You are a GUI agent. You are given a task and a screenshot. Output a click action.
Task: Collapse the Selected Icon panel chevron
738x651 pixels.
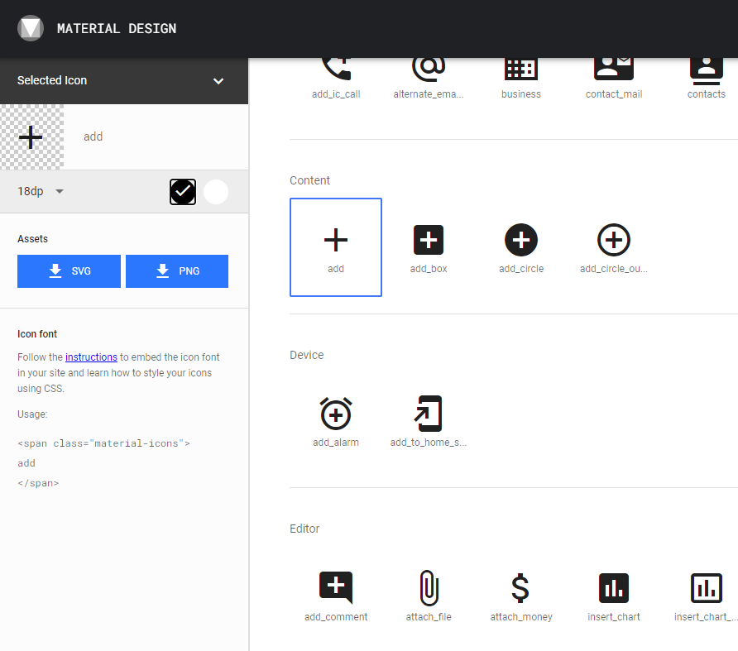coord(218,81)
